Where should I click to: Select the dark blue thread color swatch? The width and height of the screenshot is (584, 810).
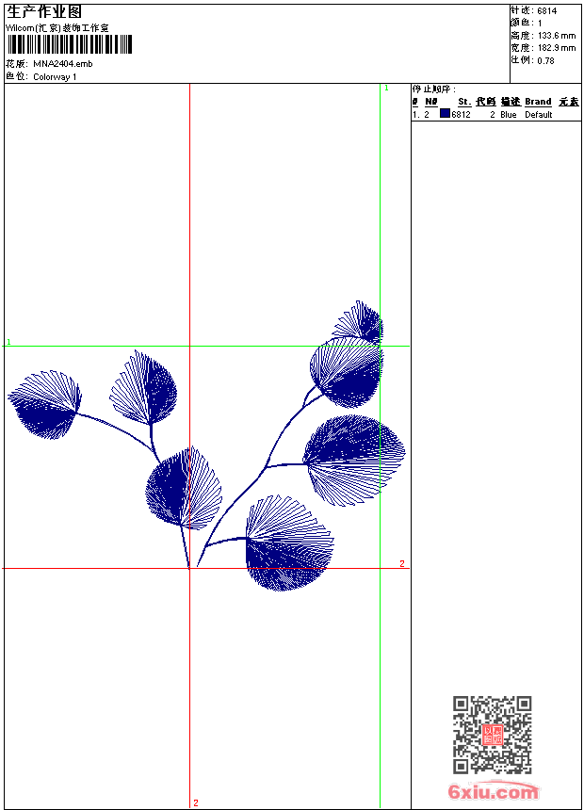(445, 114)
